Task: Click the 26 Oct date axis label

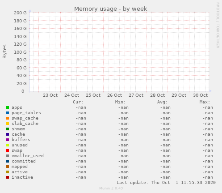Action: tap(115, 95)
